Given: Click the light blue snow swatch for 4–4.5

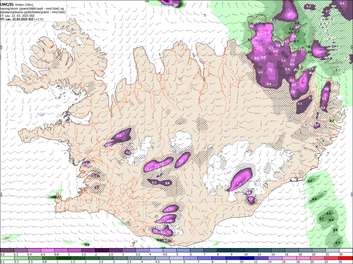Looking at the screenshot, I should pyautogui.click(x=156, y=251).
